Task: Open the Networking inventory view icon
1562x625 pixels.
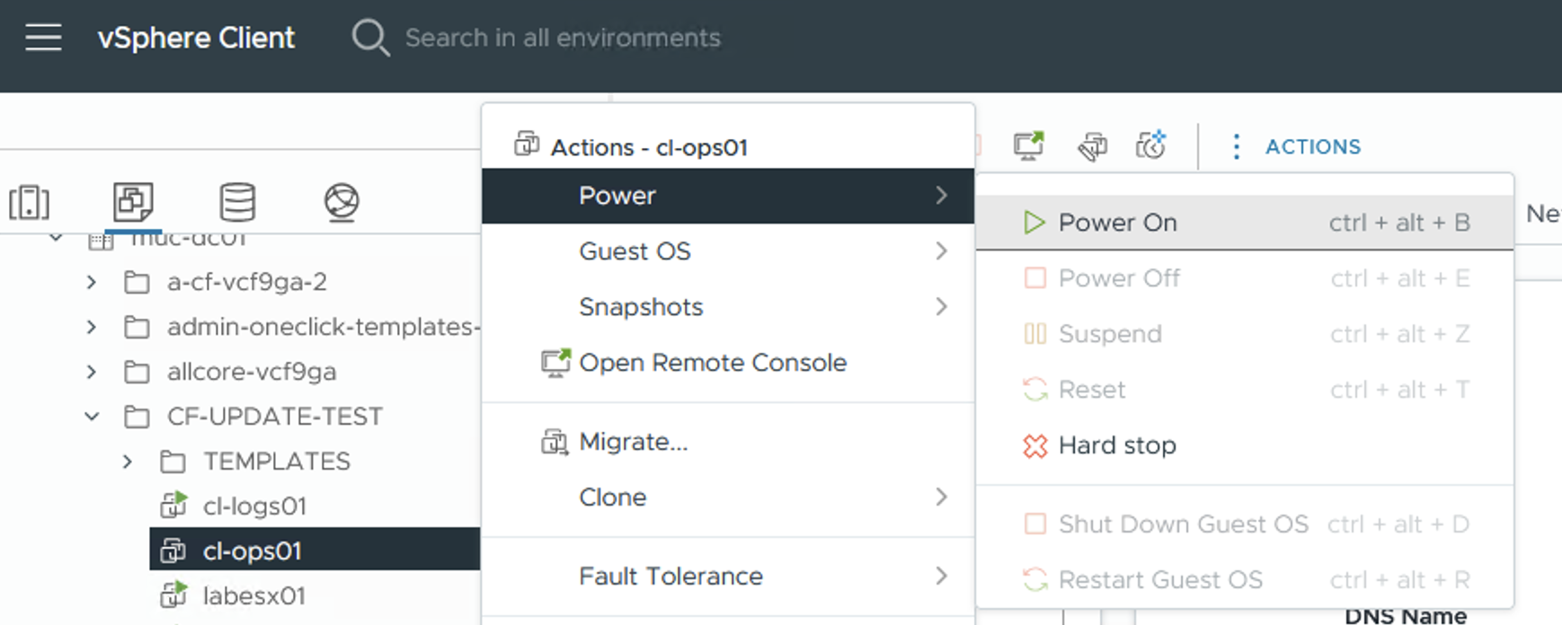Action: 342,202
